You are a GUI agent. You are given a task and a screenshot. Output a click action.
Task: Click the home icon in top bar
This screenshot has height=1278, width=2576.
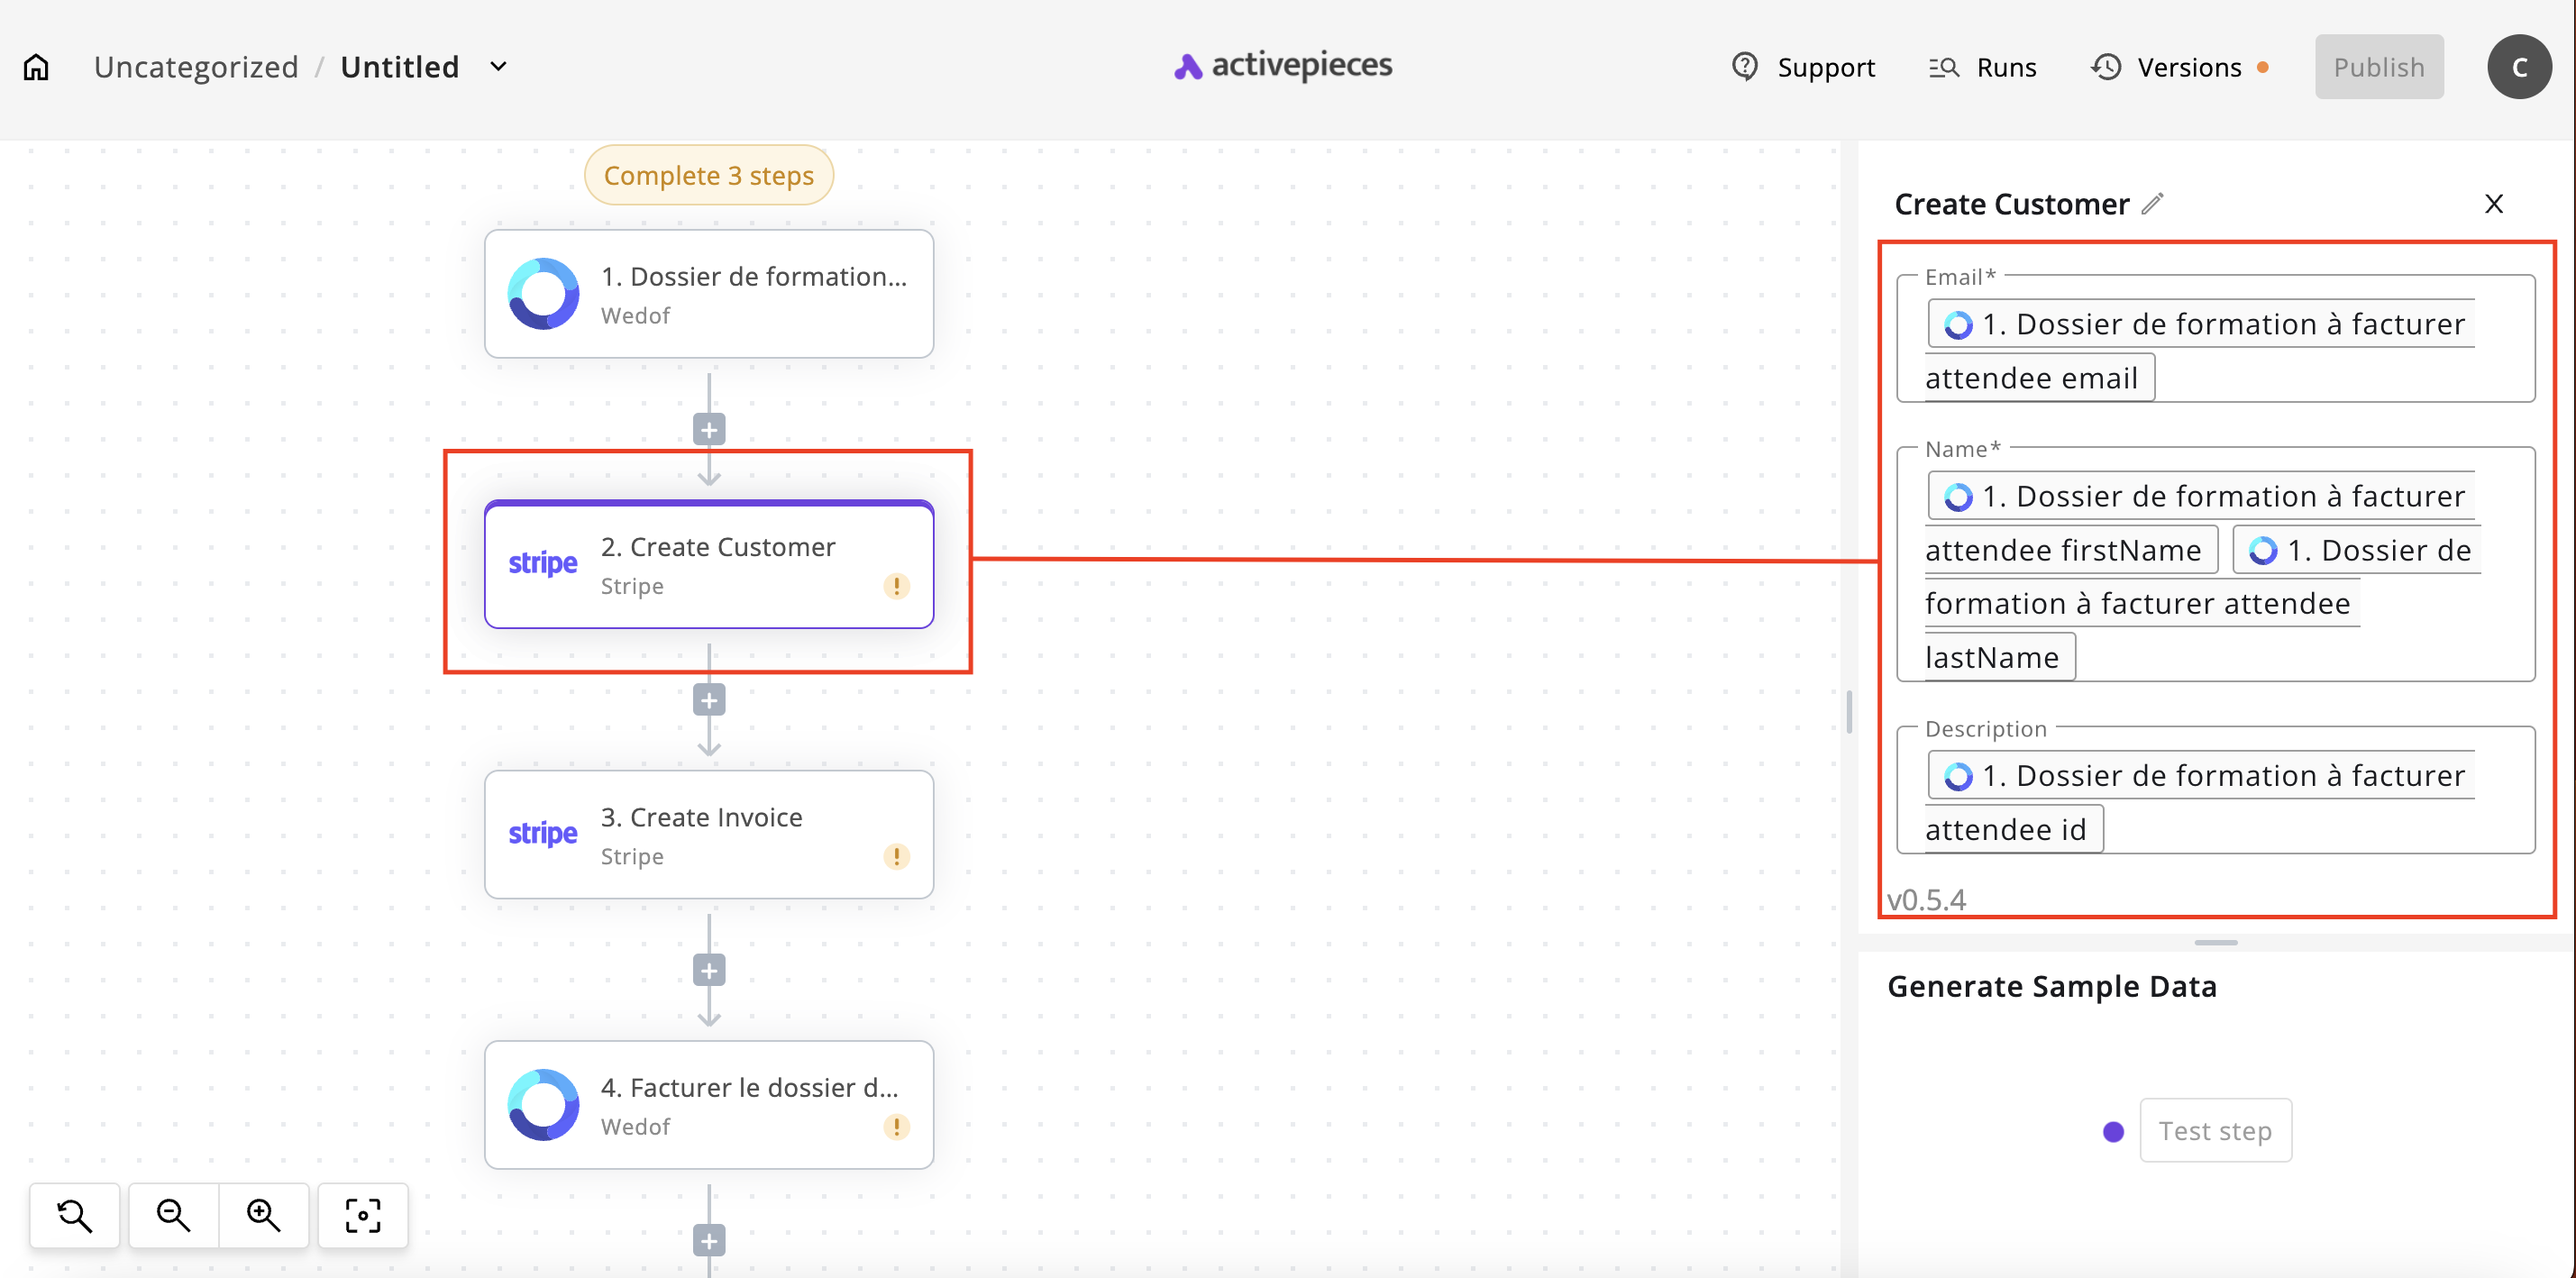tap(36, 67)
